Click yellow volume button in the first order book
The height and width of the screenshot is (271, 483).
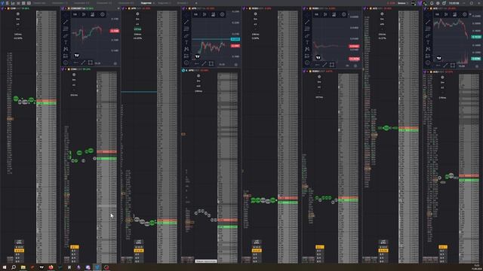(x=19, y=251)
